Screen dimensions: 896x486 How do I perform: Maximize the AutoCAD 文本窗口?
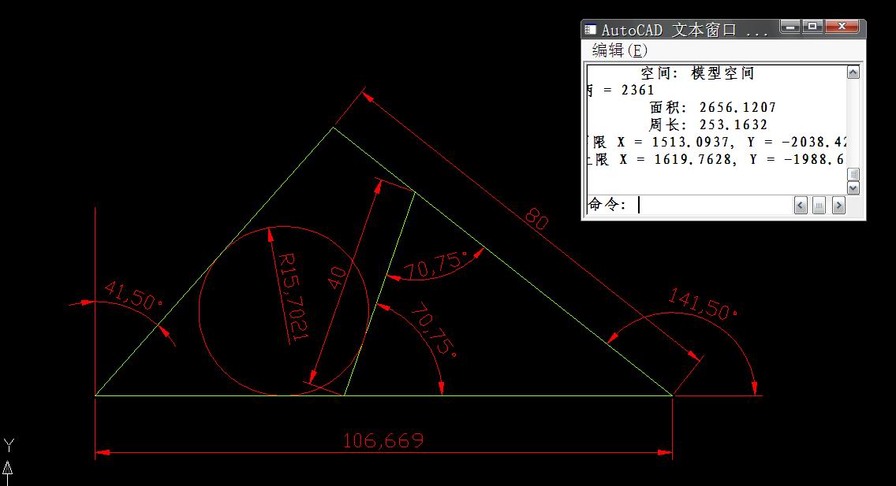click(x=812, y=27)
